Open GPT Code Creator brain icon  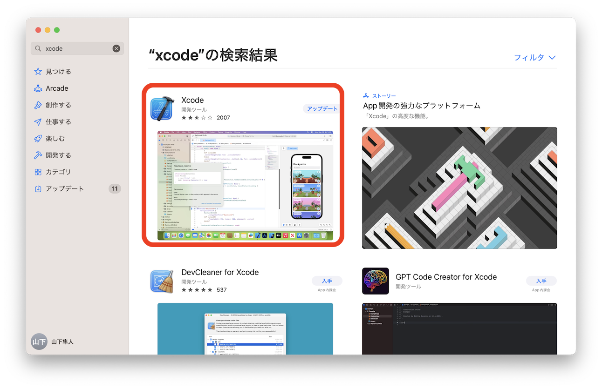[x=375, y=281]
